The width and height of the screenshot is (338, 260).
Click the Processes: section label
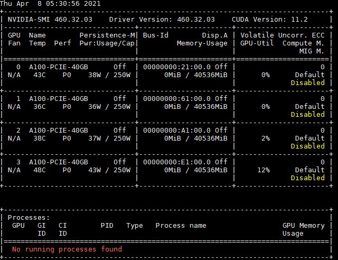[29, 218]
